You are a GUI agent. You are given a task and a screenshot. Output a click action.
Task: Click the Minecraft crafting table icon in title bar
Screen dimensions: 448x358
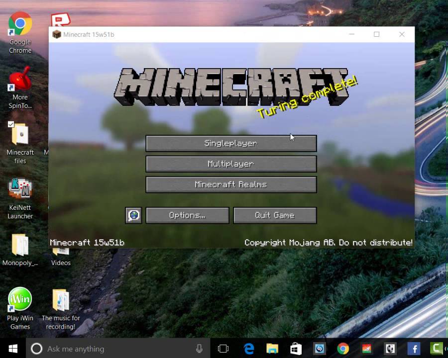pos(57,34)
